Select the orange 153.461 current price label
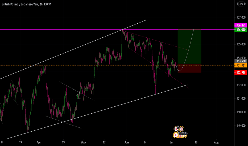The width and height of the screenshot is (248, 146). 241,65
